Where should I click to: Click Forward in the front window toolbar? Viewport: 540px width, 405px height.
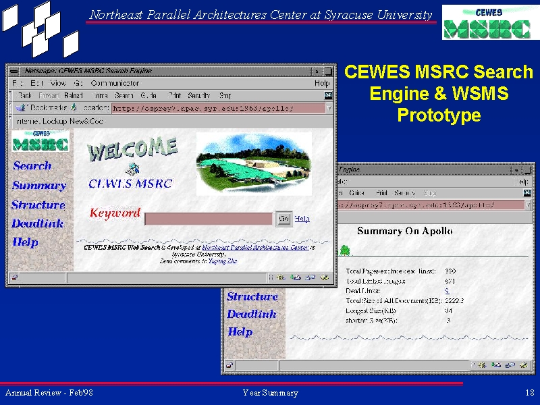[49, 95]
